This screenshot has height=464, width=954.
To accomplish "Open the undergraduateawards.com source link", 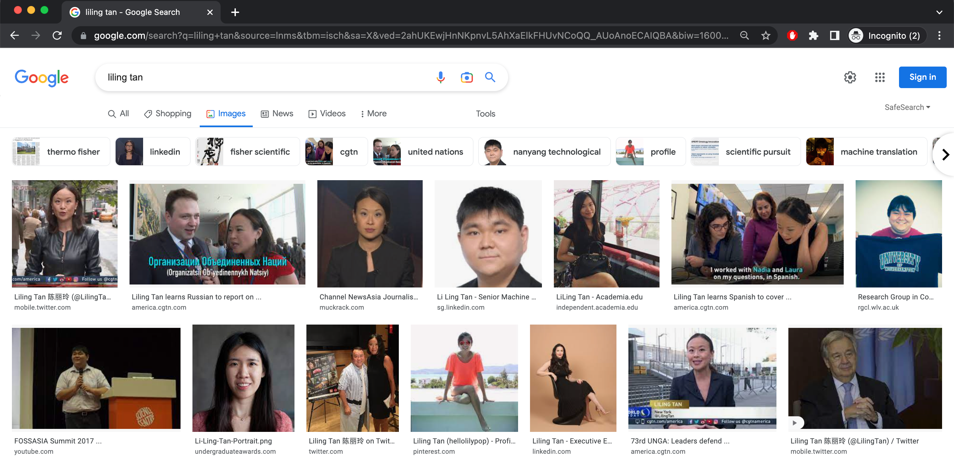I will point(235,451).
